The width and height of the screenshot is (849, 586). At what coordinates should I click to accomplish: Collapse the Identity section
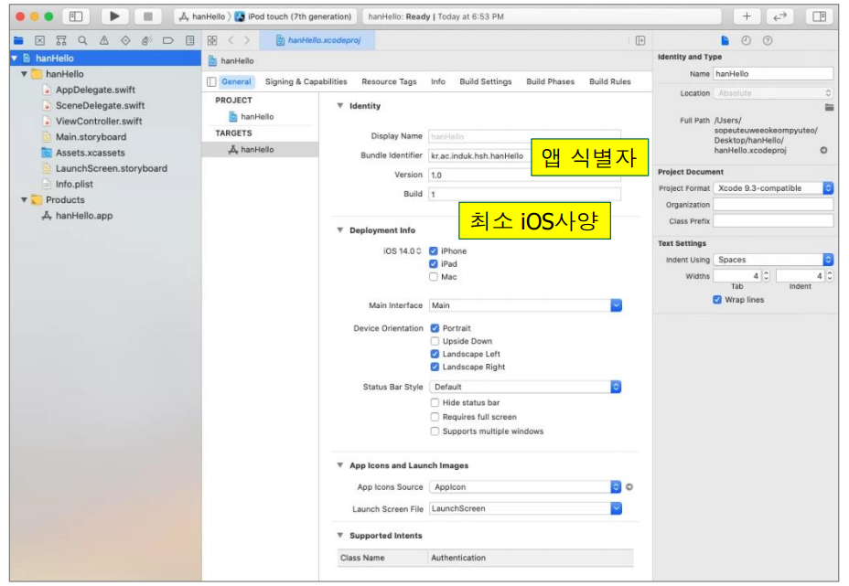(x=340, y=105)
